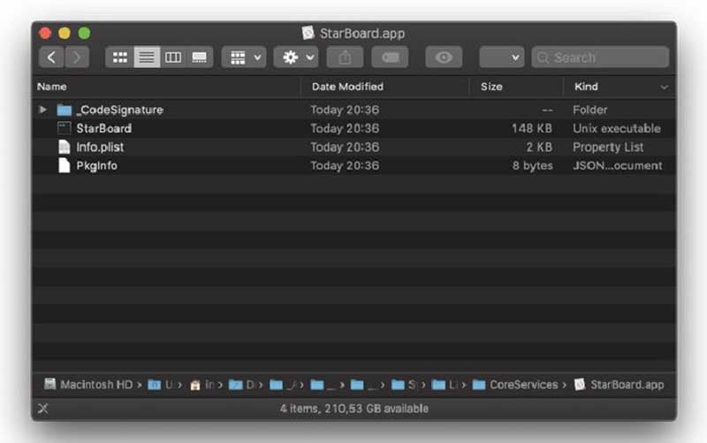Viewport: 707px width, 443px height.
Task: Switch to column view
Action: [173, 57]
